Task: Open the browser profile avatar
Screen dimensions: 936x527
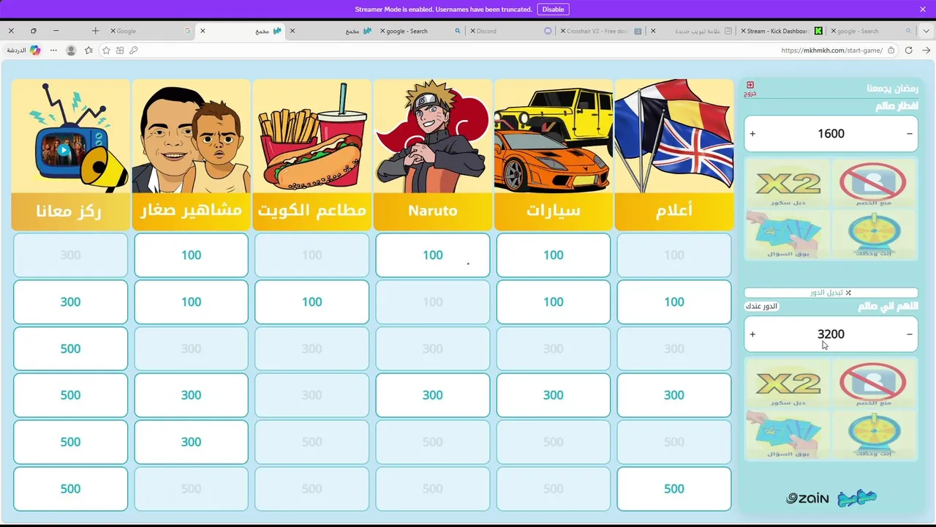Action: (x=71, y=51)
